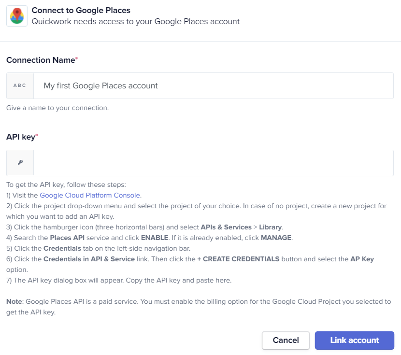Click the 'Give a name to your connection' hint
This screenshot has width=401, height=355.
tap(57, 108)
